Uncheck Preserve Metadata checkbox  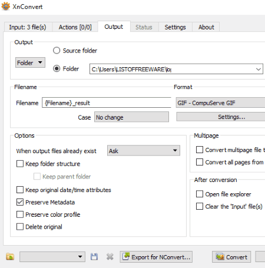pos(20,202)
